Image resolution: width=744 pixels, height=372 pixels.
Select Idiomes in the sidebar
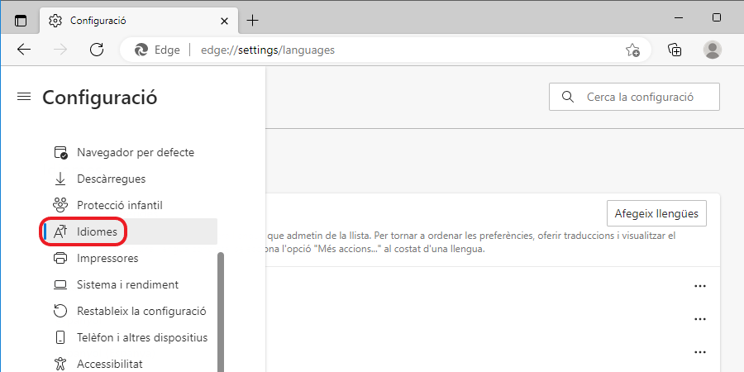[97, 231]
